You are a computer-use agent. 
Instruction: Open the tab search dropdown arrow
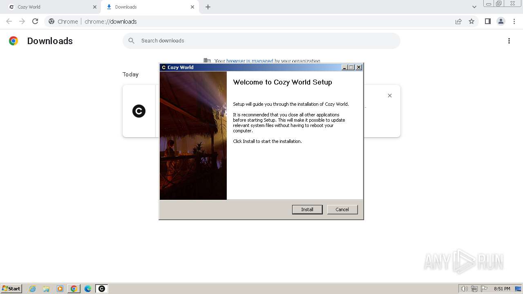coord(474,7)
